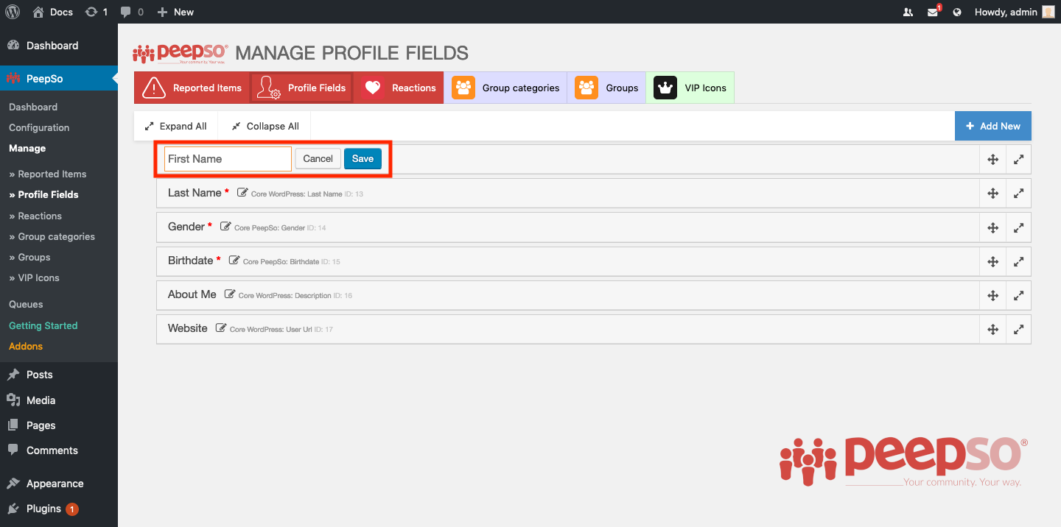Open the Docs site home link
This screenshot has height=527, width=1061.
pyautogui.click(x=52, y=12)
